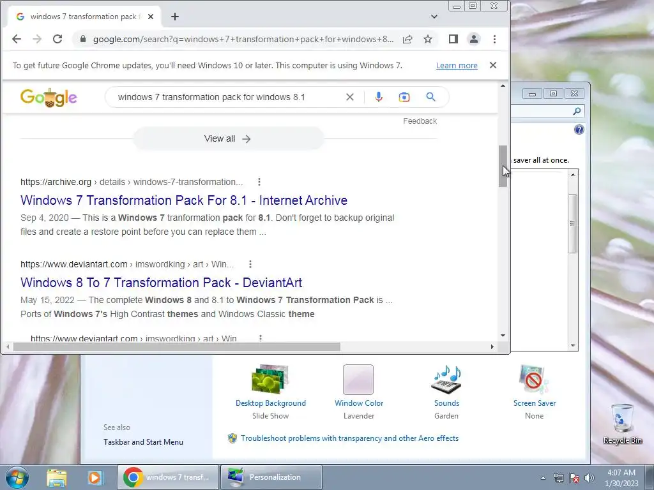
Task: Click the Feedback link
Action: [420, 121]
